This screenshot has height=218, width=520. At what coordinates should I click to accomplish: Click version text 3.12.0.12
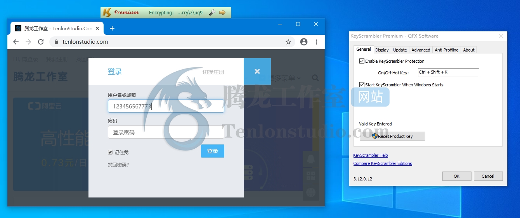(x=363, y=179)
